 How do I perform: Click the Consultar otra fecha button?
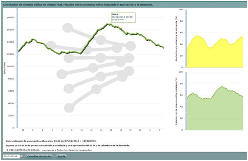39,156
